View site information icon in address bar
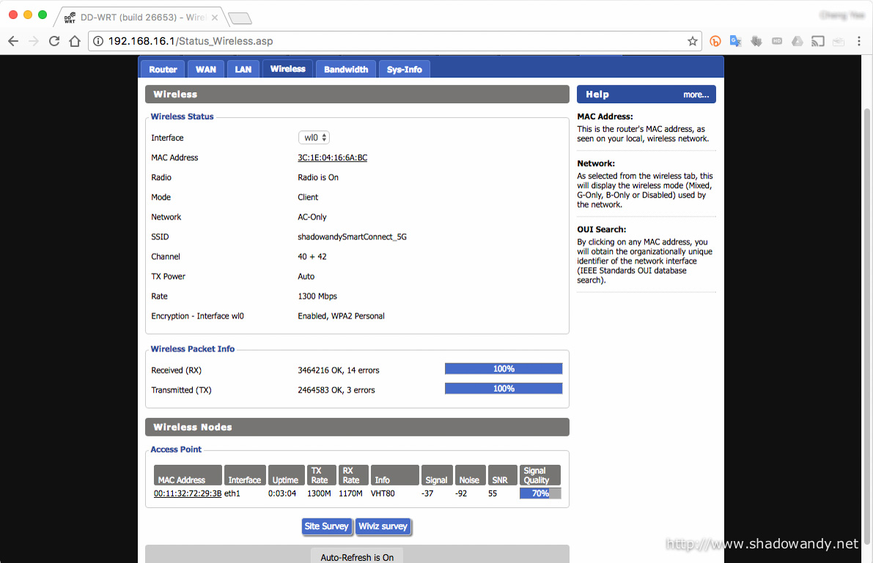 (98, 41)
